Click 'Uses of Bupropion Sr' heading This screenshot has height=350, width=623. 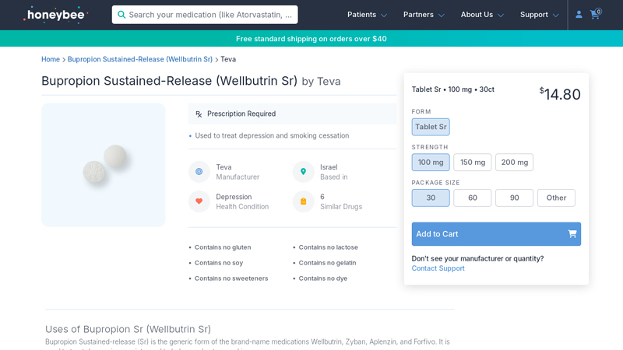click(128, 329)
